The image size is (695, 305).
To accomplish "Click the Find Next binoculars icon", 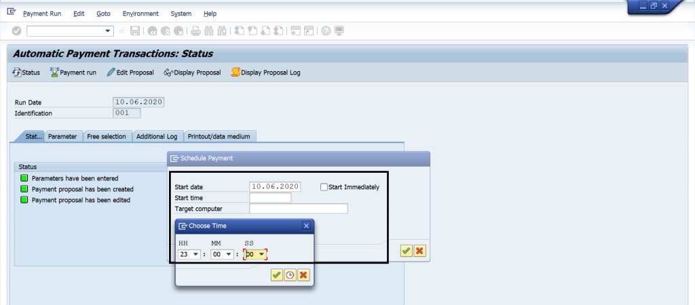I will (223, 31).
